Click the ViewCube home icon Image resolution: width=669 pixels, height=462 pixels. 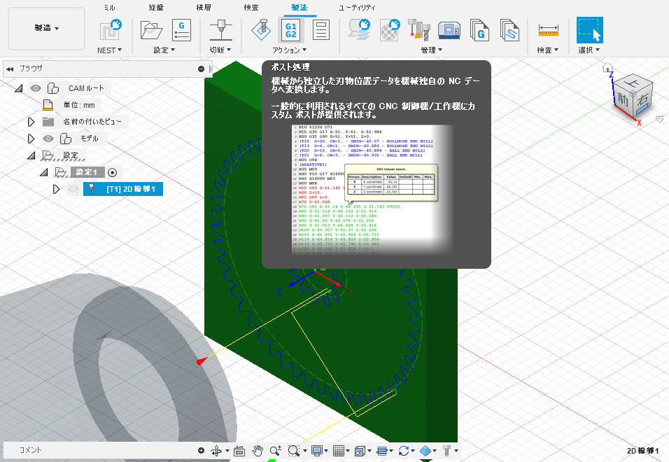[x=607, y=67]
